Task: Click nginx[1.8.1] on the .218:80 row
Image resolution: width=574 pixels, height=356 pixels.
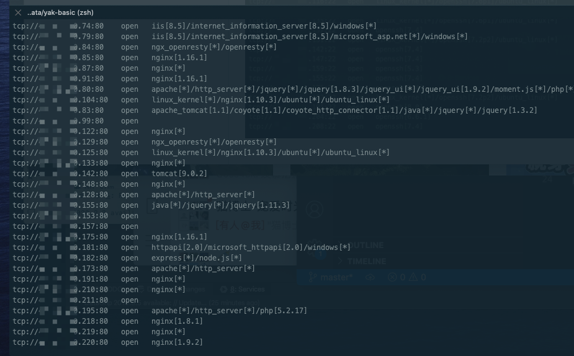Action: [x=177, y=321]
